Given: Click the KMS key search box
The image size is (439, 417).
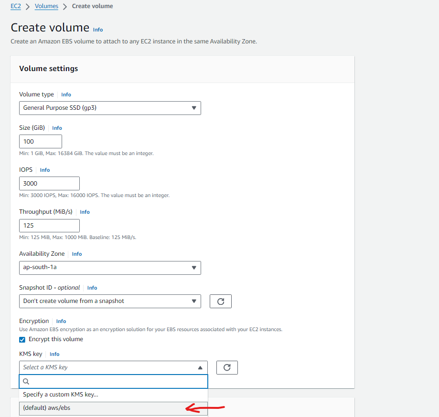Looking at the screenshot, I should [117, 381].
